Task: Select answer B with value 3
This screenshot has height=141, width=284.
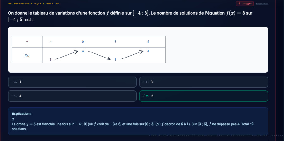Action: 204,82
